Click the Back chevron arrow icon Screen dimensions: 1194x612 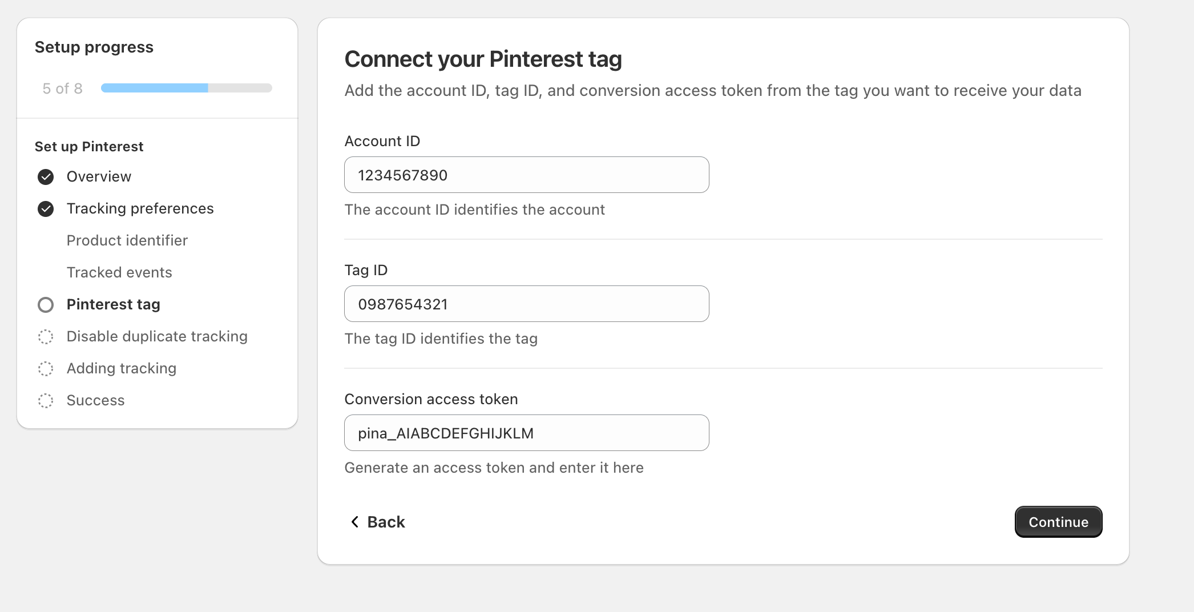(354, 522)
